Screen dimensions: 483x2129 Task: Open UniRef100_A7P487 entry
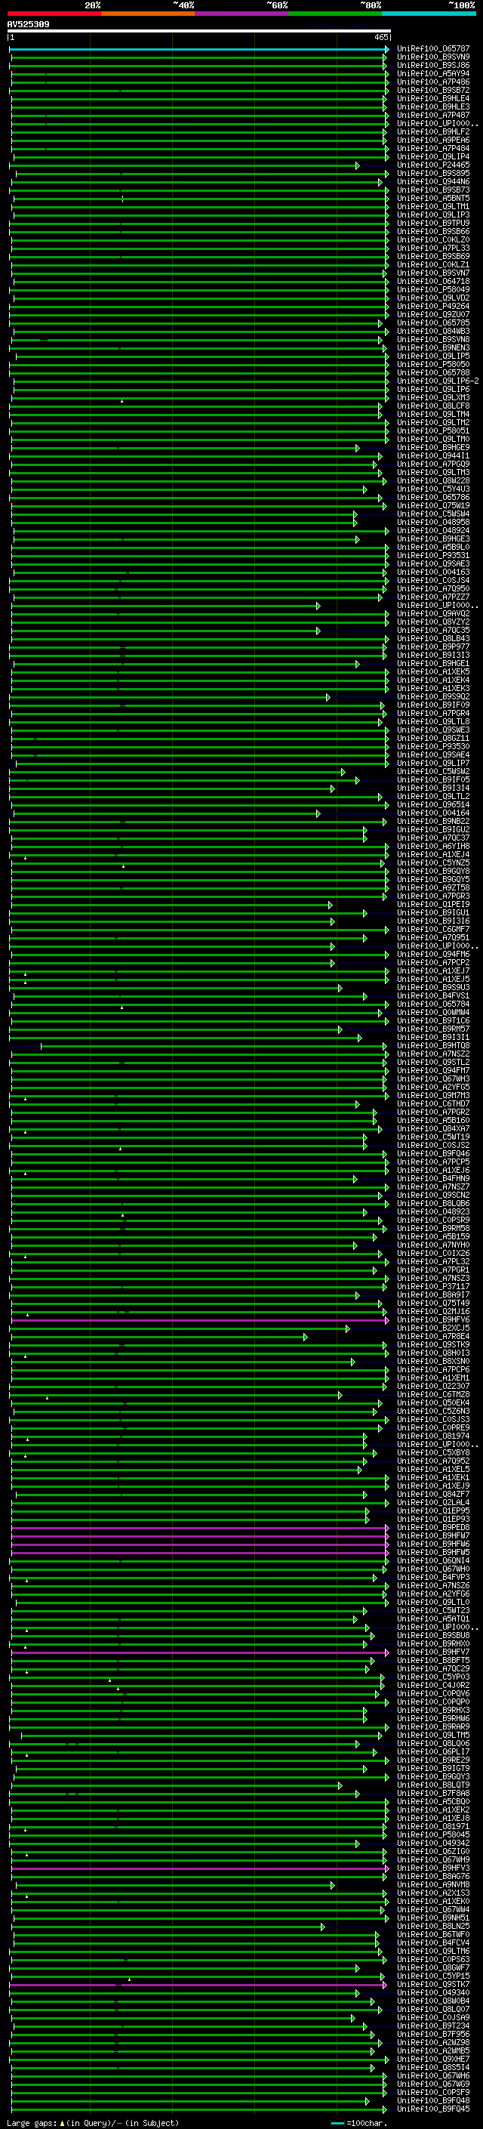(432, 116)
